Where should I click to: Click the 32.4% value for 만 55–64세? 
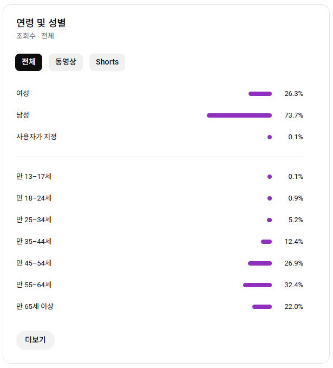tap(294, 285)
